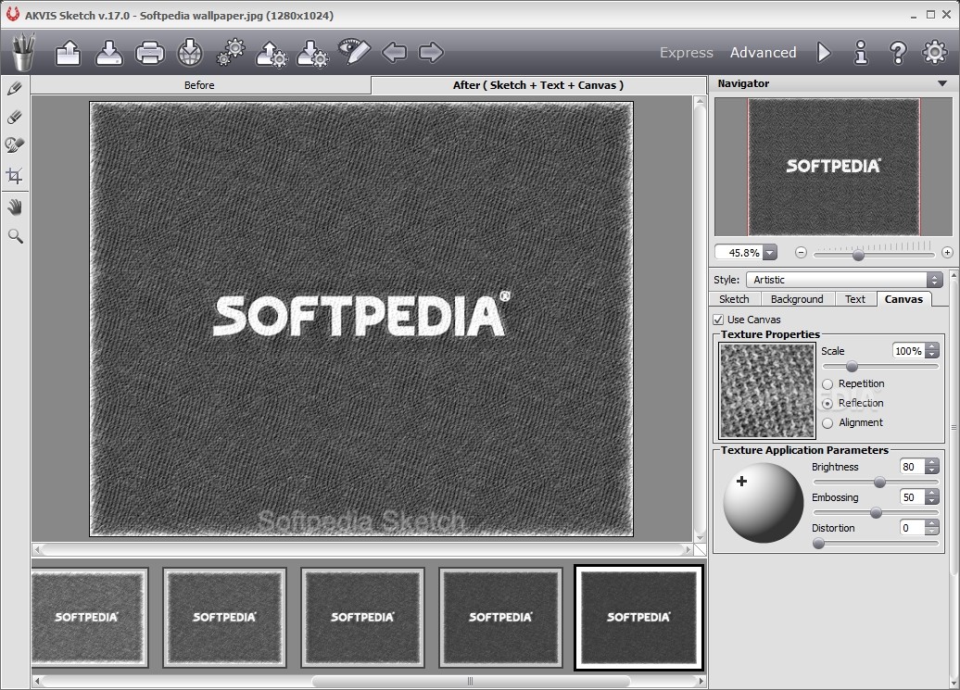Collapse the Navigator panel arrow
This screenshot has height=690, width=960.
942,83
